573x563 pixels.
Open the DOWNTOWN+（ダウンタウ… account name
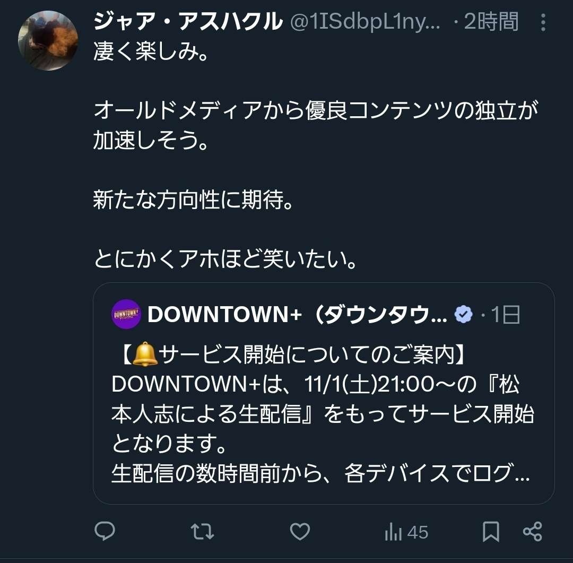click(297, 315)
